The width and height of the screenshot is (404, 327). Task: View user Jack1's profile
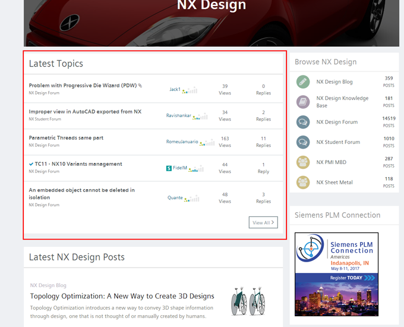coord(175,89)
